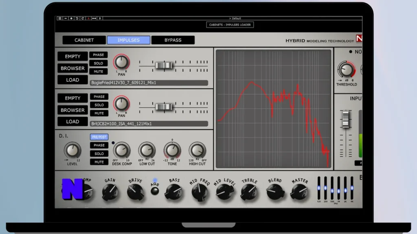The width and height of the screenshot is (417, 234).
Task: Click the amp BLEND knob
Action: 275,192
